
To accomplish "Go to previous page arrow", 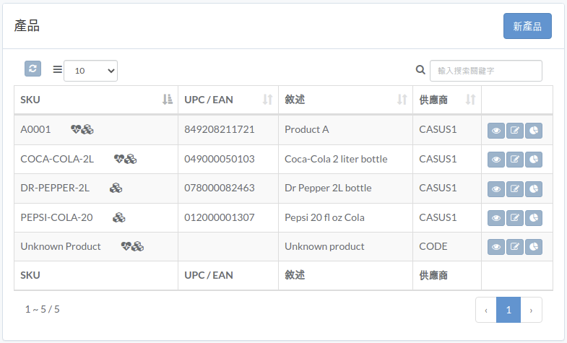I will [x=486, y=310].
